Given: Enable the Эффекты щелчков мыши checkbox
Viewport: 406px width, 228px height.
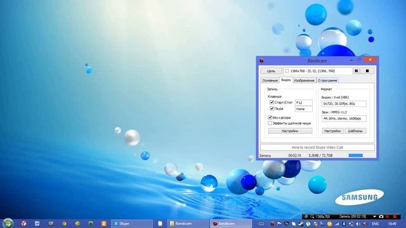Looking at the screenshot, I should 270,123.
